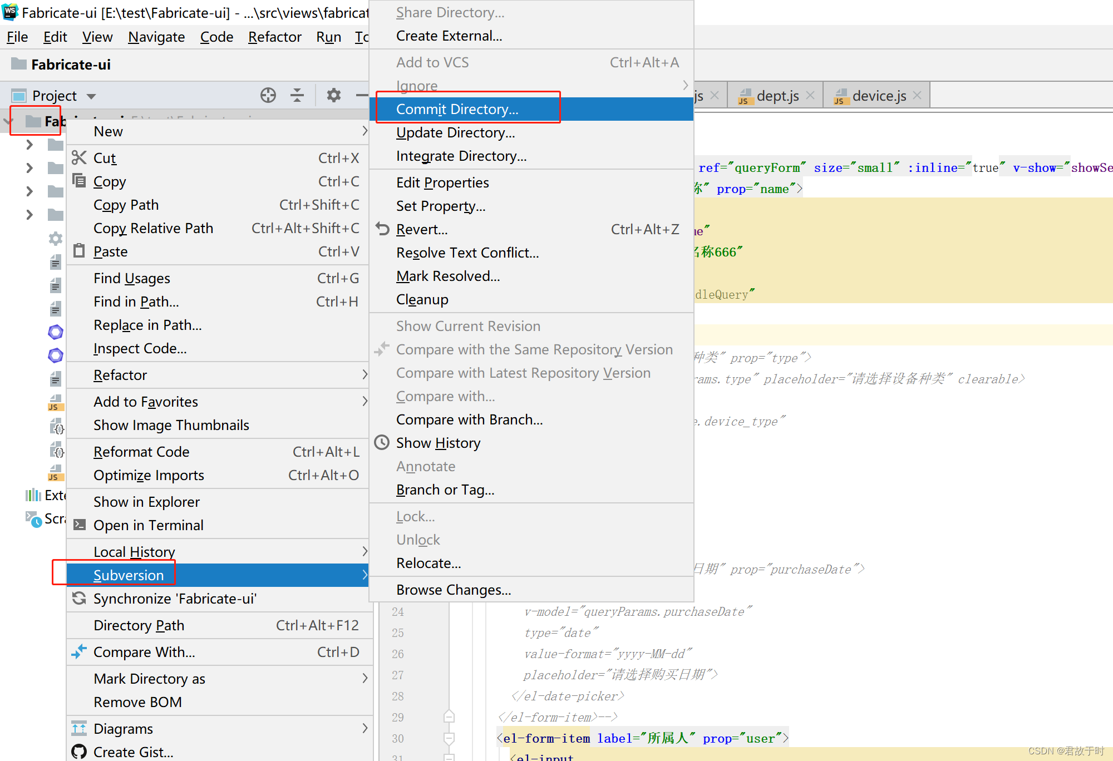Click the Revert arrow icon

(x=382, y=229)
